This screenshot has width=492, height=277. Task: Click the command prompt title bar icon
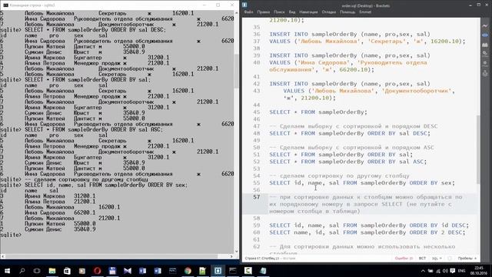click(5, 5)
